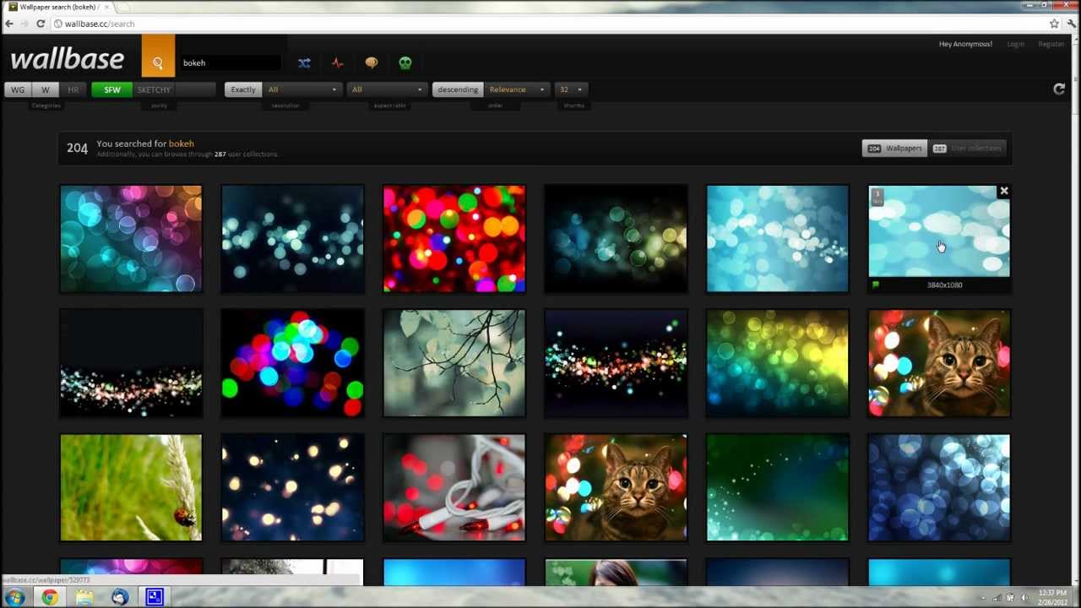Click the orange search magnifier button
Image resolution: width=1081 pixels, height=608 pixels.
(158, 57)
